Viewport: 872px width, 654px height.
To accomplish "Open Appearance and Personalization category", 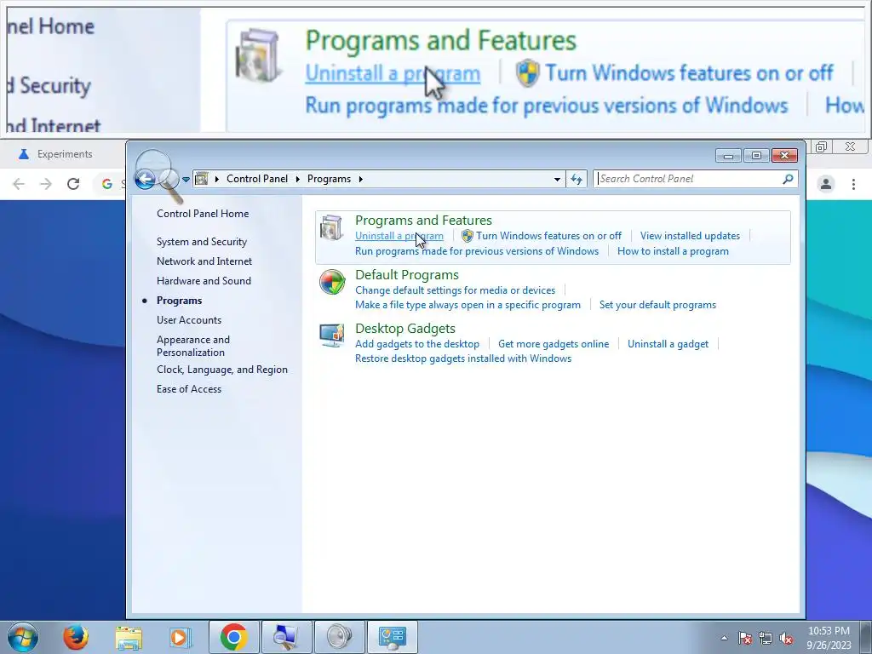I will pyautogui.click(x=193, y=346).
